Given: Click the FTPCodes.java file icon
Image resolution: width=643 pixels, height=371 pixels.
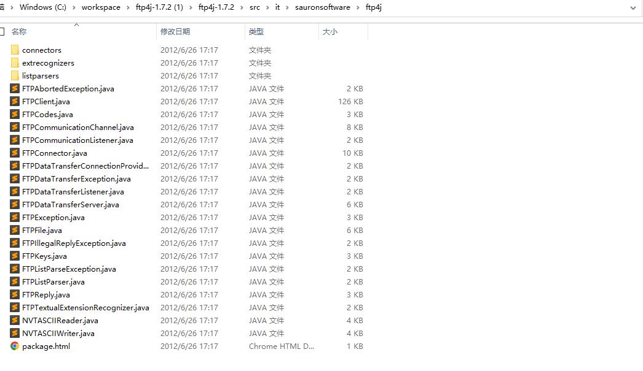Looking at the screenshot, I should 15,114.
